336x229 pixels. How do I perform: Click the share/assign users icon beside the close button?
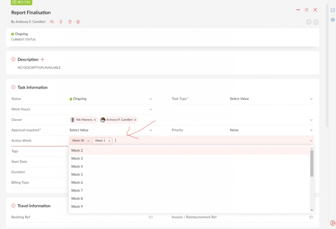(307, 10)
